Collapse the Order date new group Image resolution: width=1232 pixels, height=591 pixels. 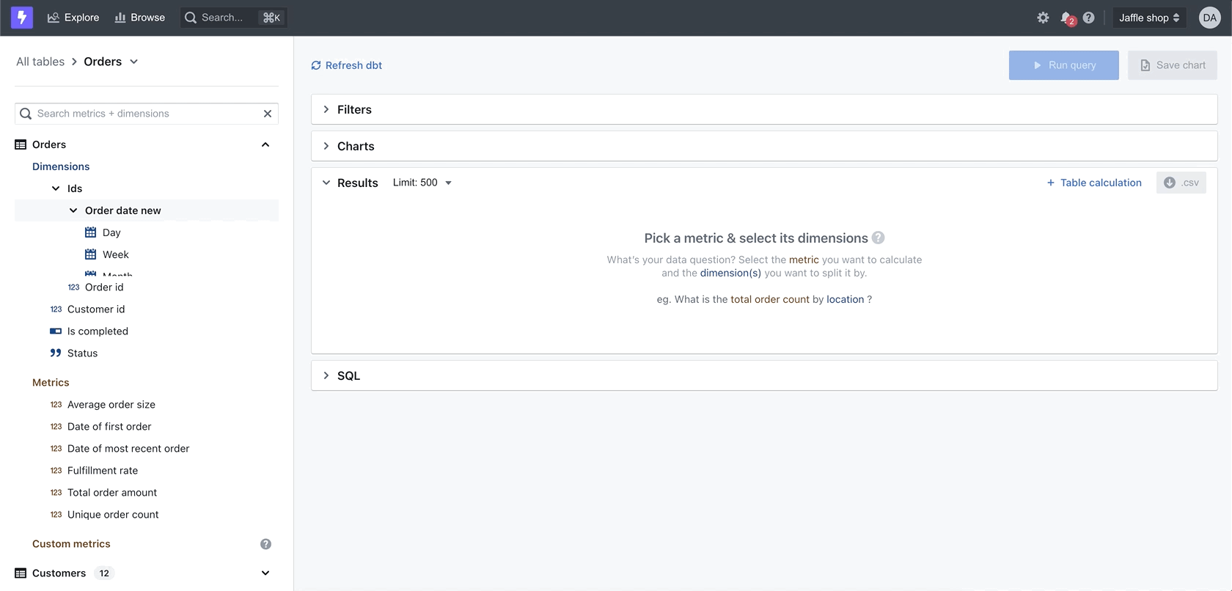pyautogui.click(x=73, y=210)
